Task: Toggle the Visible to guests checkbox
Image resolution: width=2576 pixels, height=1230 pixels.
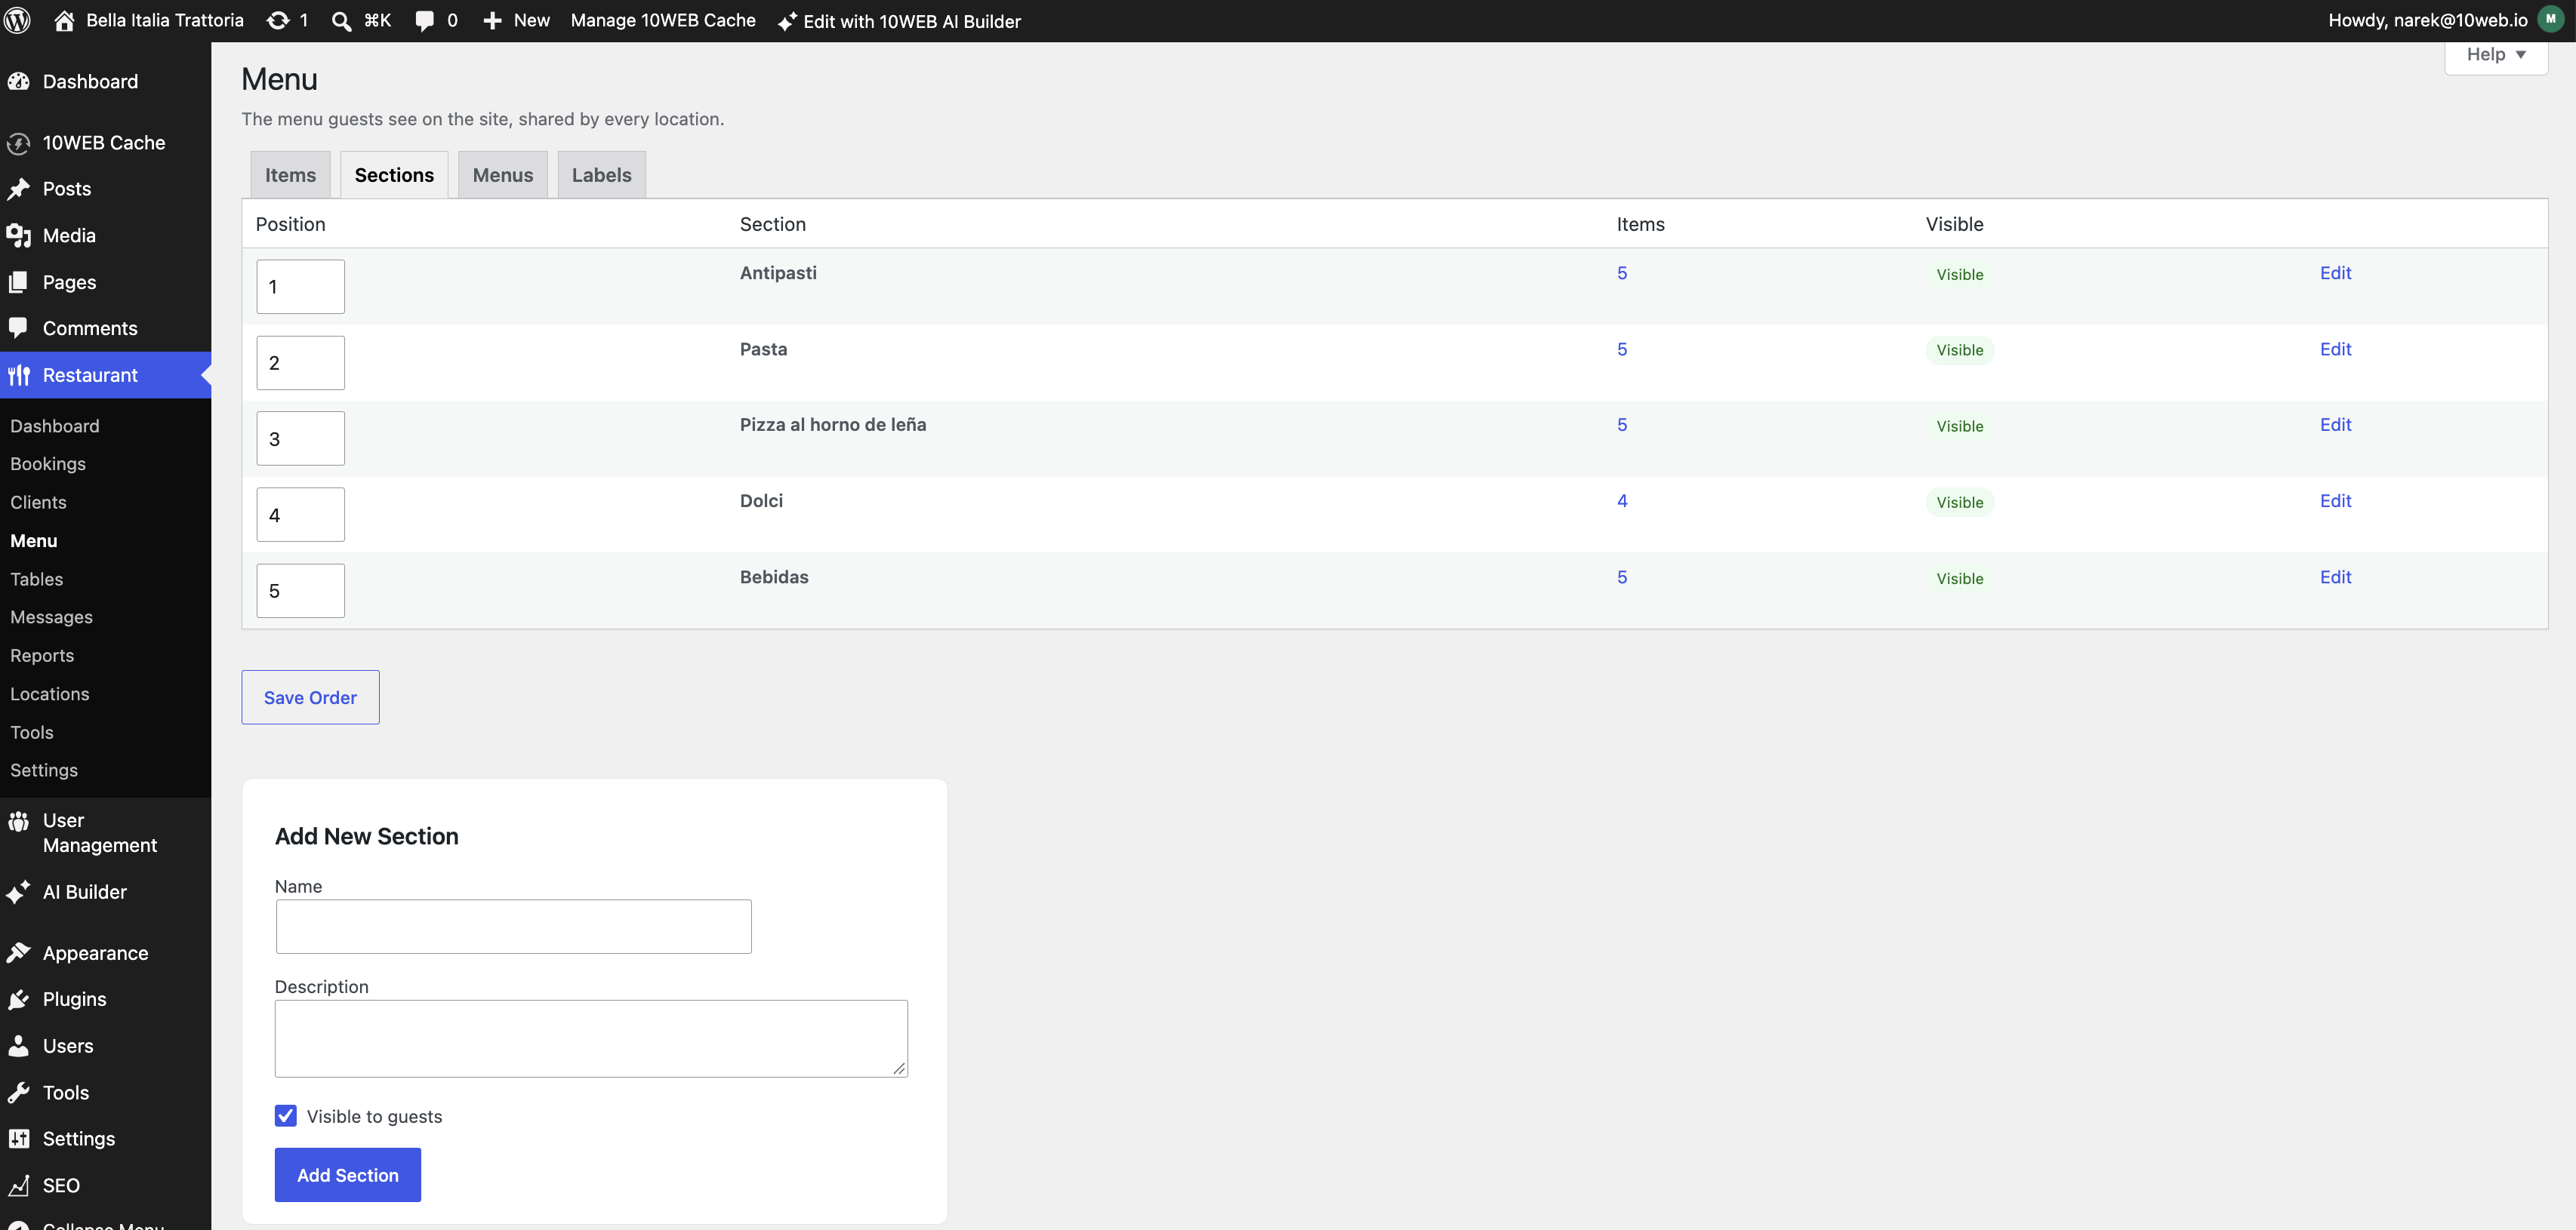Action: [286, 1115]
